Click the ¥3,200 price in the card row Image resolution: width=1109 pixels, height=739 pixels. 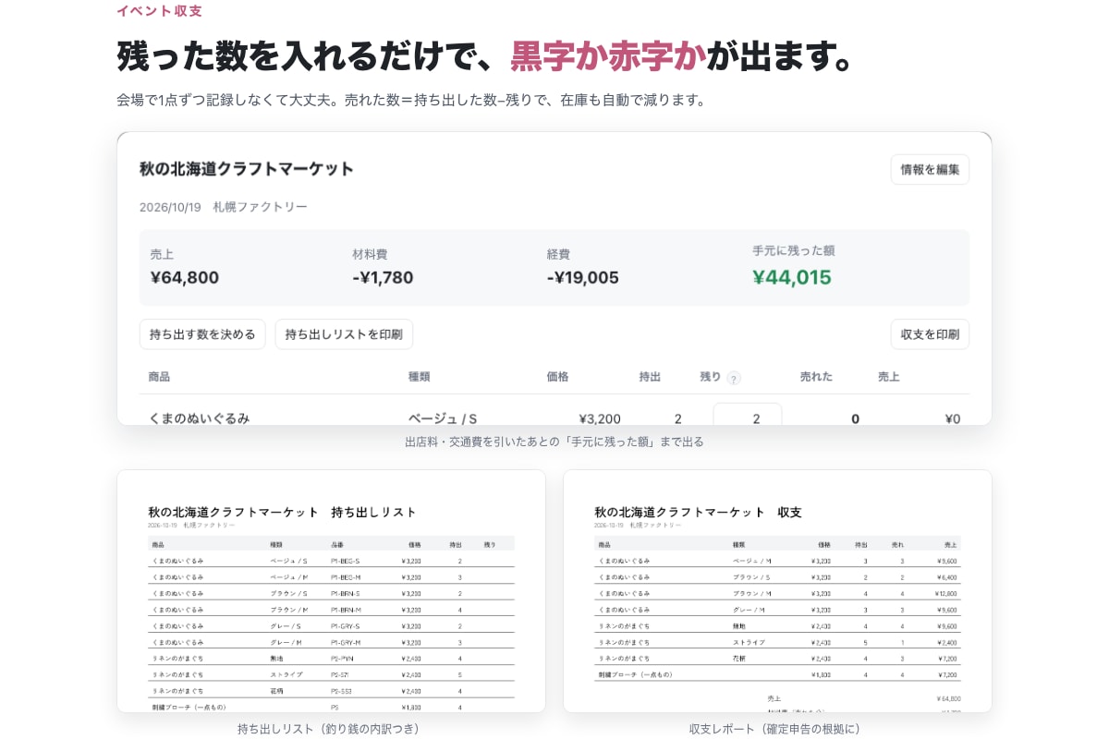[x=600, y=418]
